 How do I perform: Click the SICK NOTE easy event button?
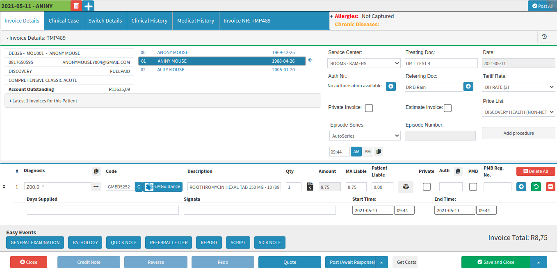(269, 243)
